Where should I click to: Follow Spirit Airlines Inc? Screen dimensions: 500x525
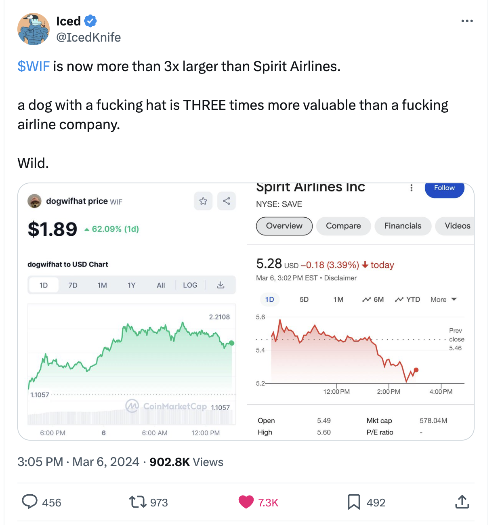click(444, 188)
